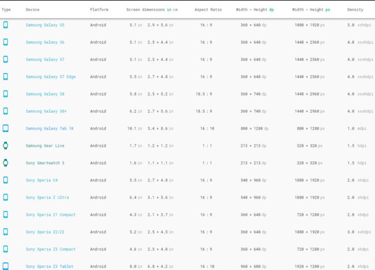The height and width of the screenshot is (270, 375).
Task: Open the Sony Xperia Z3 Compact link
Action: (x=51, y=249)
